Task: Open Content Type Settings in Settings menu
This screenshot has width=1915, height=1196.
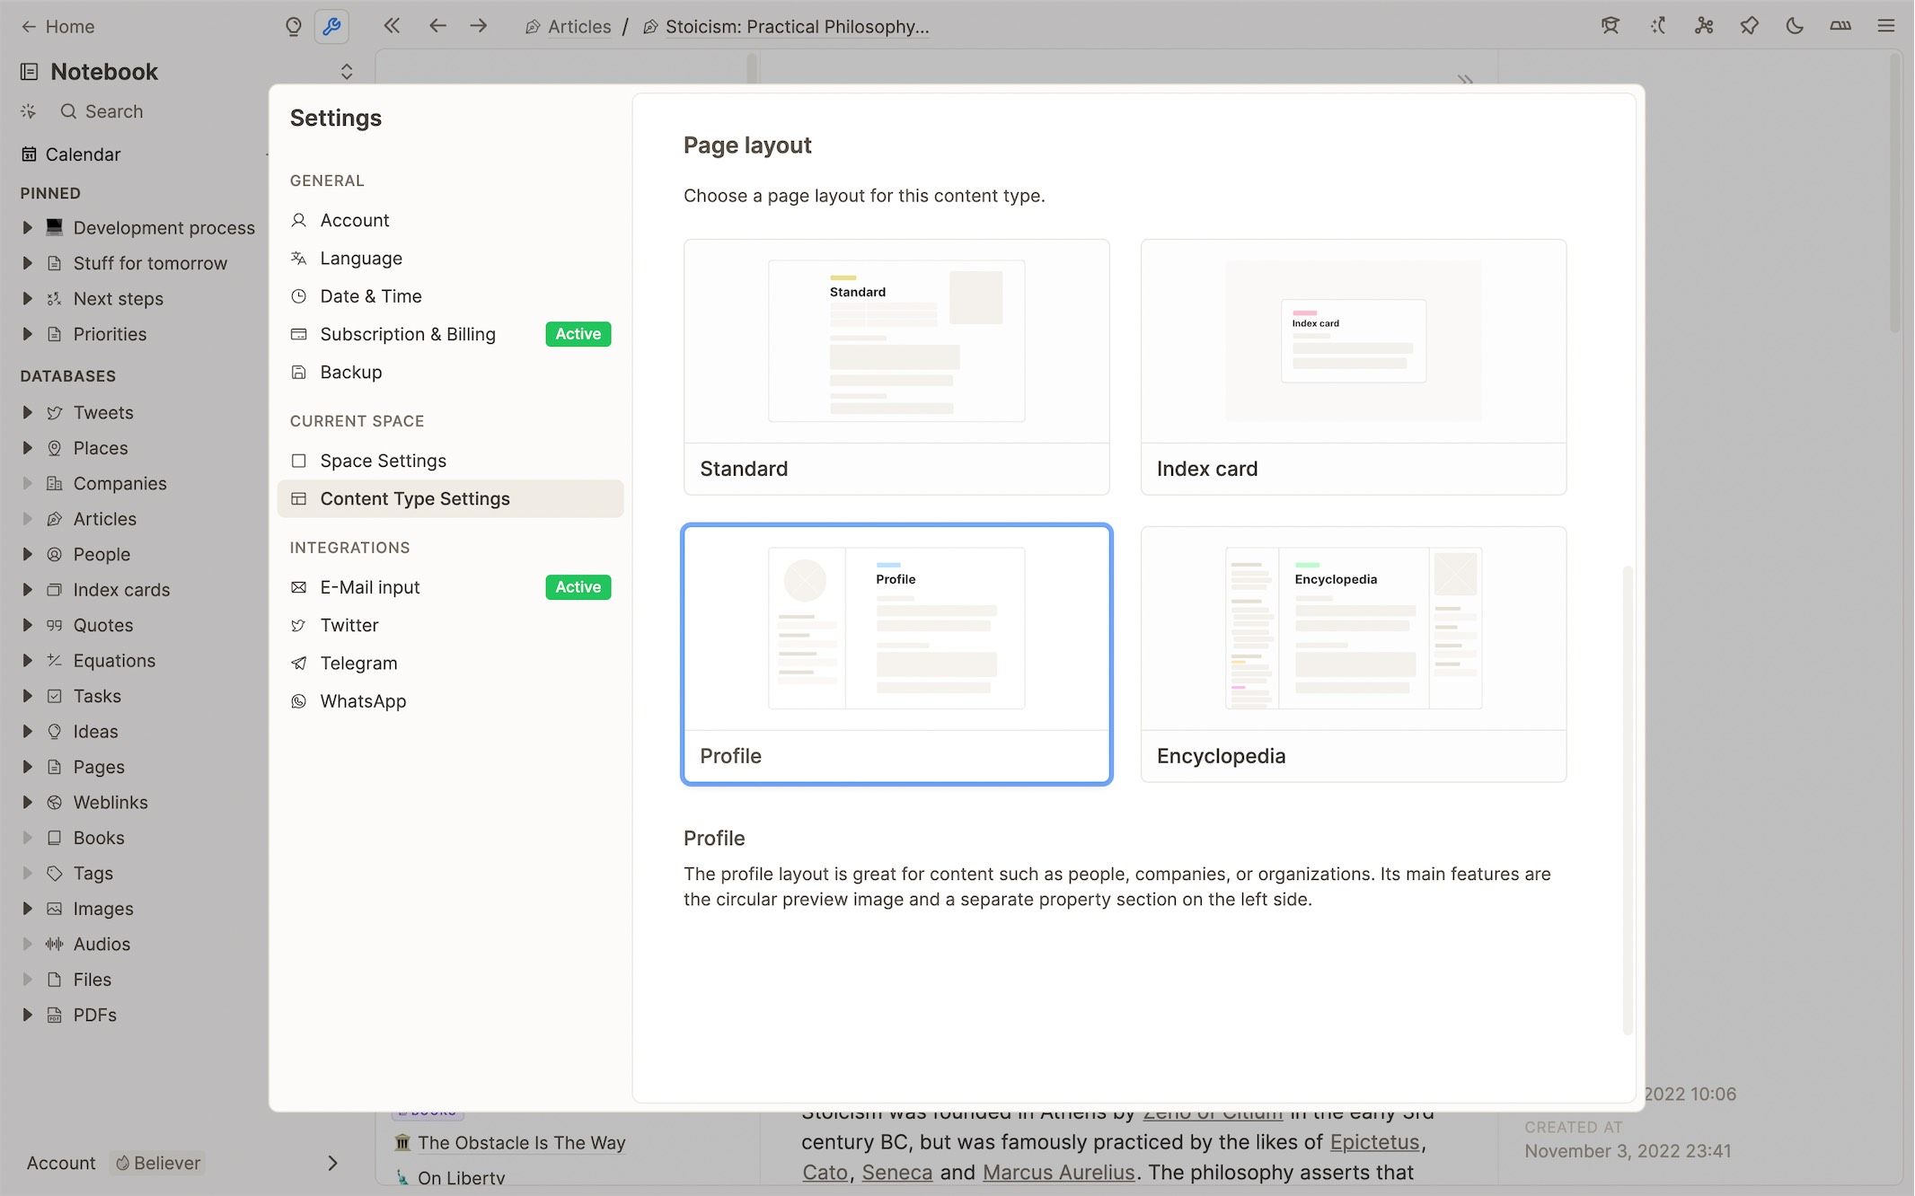Action: click(x=415, y=498)
